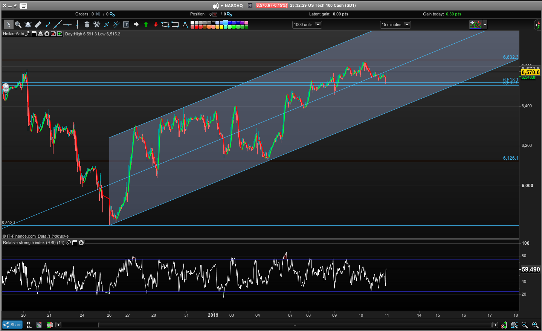Image resolution: width=542 pixels, height=331 pixels.
Task: Open the position gear settings
Action: 229,14
